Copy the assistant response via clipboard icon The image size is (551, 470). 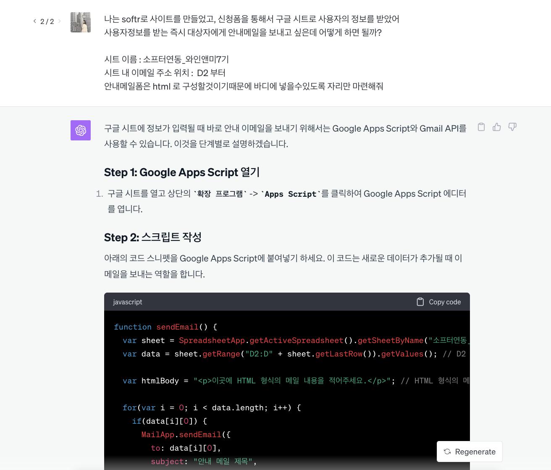click(481, 127)
